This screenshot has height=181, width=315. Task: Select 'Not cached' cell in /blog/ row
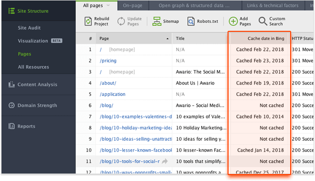coord(272,105)
